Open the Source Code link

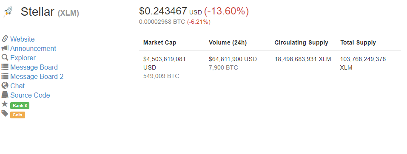[30, 95]
